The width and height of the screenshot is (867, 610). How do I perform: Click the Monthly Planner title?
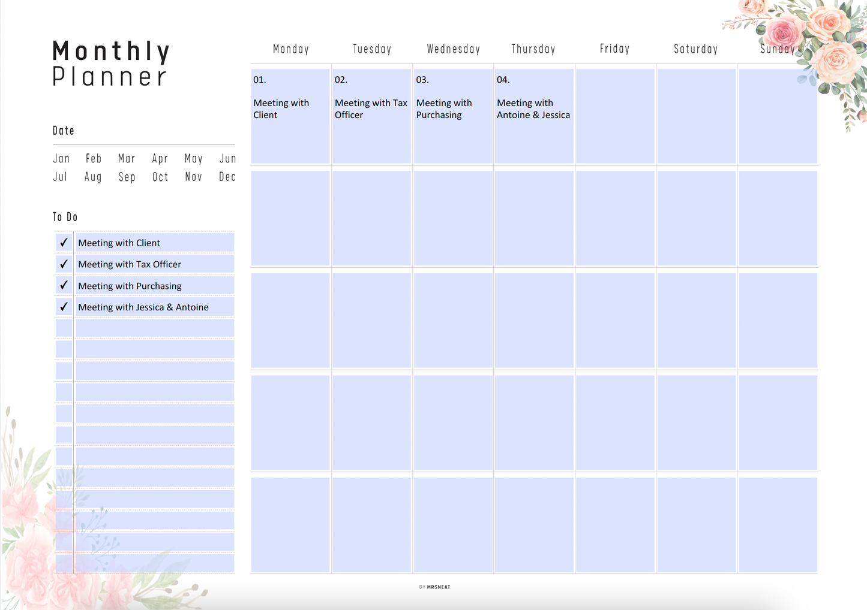tap(111, 64)
